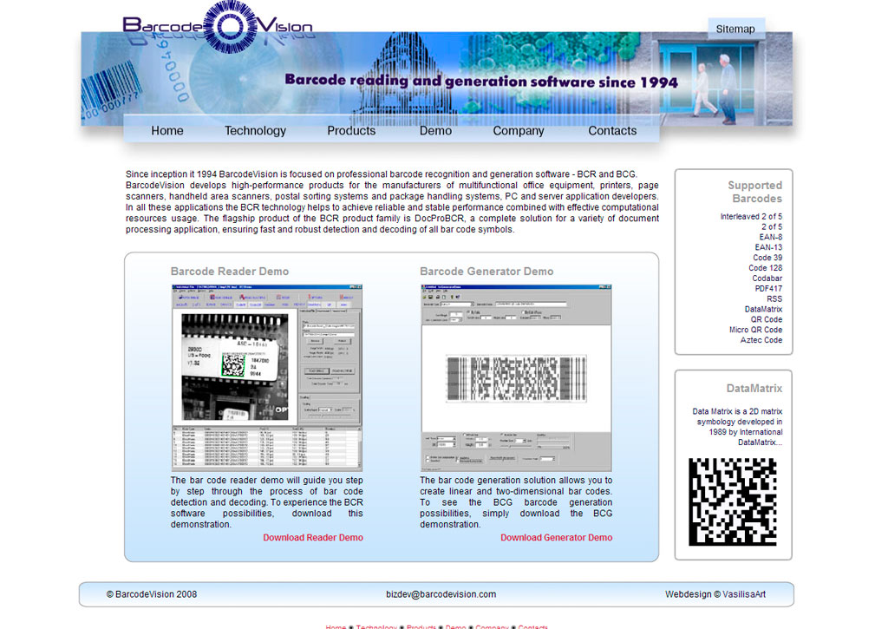Click the DataMatrix panel heading
875x629 pixels.
754,389
